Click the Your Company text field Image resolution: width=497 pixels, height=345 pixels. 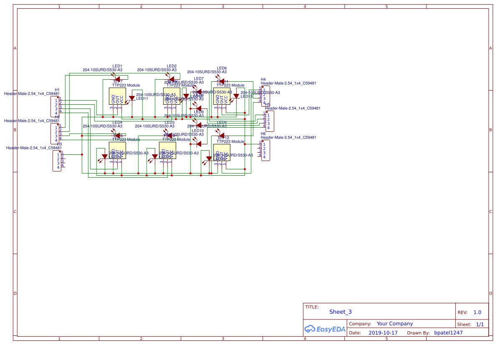[395, 323]
